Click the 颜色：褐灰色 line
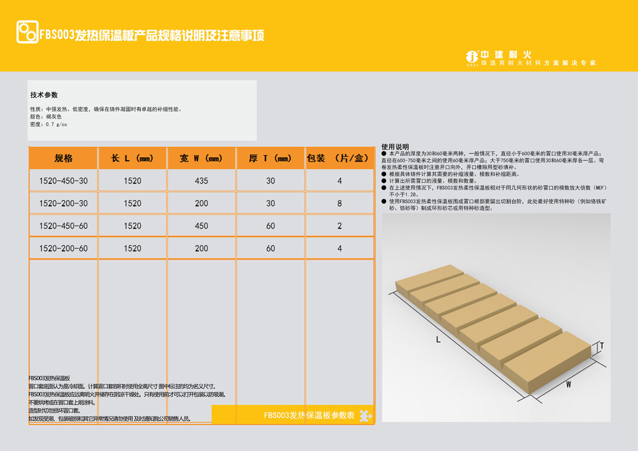The image size is (638, 451). (46, 116)
